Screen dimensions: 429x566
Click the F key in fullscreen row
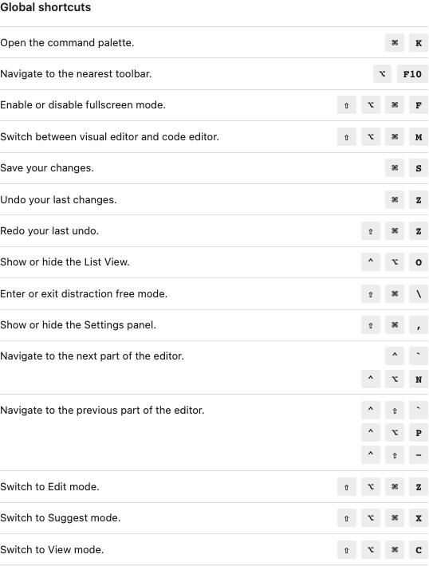coord(419,105)
